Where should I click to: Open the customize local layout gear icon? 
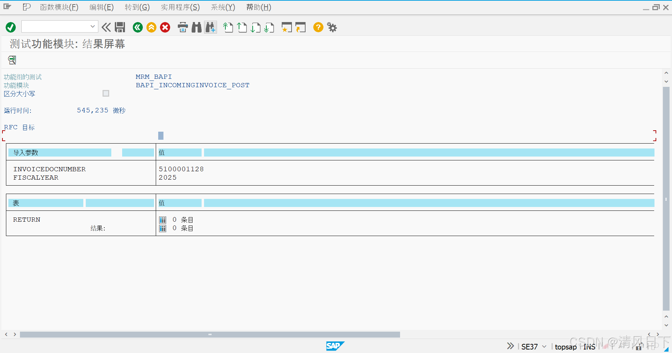(331, 27)
